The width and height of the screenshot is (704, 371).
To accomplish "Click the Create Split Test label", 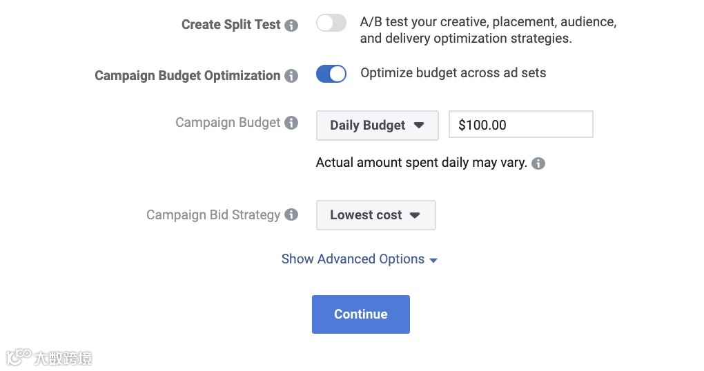I will 231,25.
